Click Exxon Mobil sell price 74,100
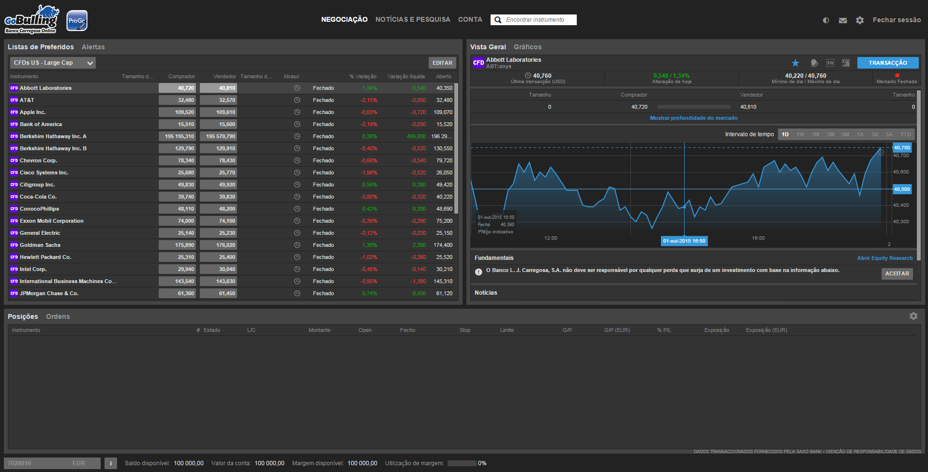This screenshot has width=928, height=472. [218, 221]
